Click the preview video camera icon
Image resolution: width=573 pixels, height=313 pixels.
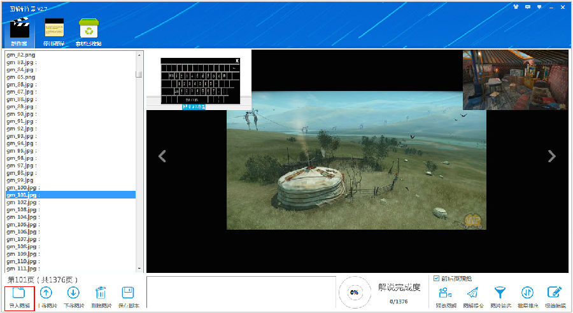(445, 293)
